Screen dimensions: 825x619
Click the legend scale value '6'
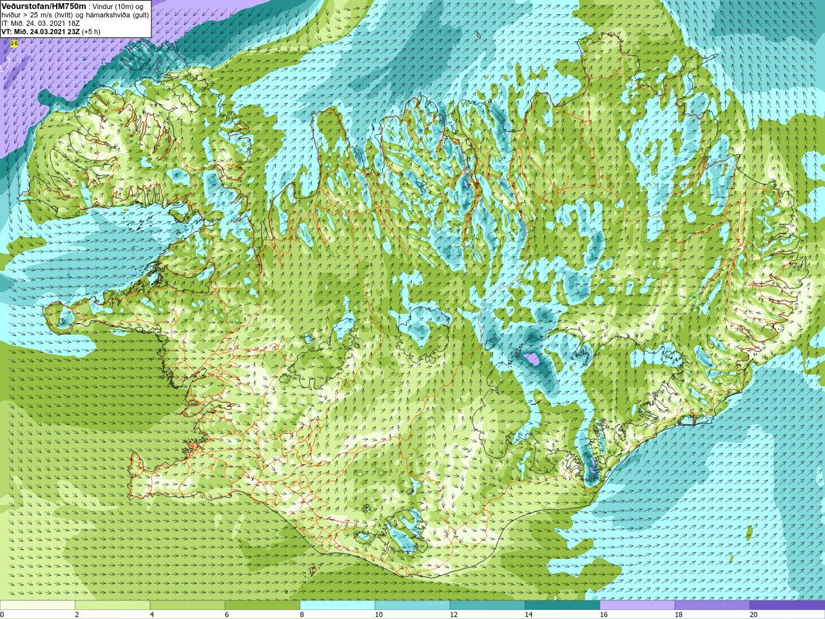(227, 615)
